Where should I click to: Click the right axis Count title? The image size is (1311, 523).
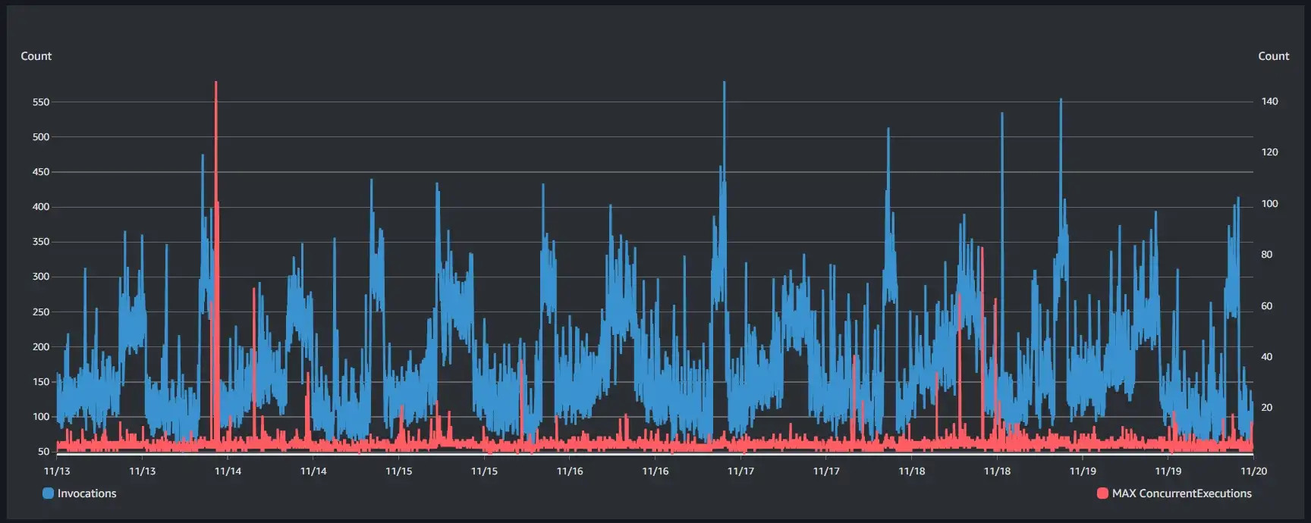coord(1273,56)
